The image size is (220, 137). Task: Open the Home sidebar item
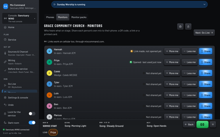click(20, 27)
